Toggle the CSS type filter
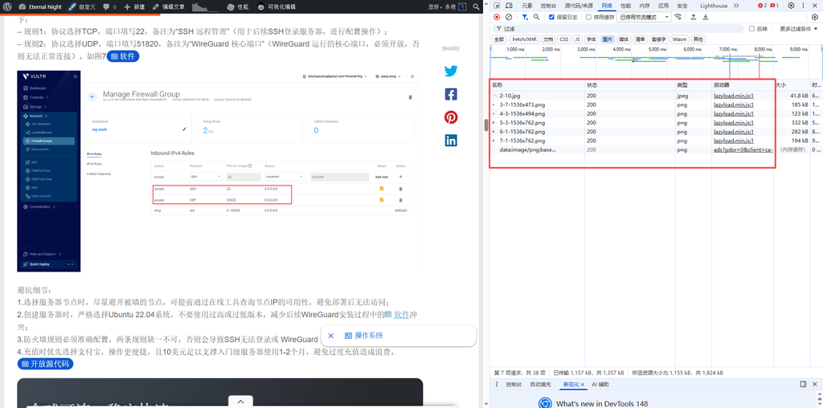The height and width of the screenshot is (408, 823). coord(563,39)
